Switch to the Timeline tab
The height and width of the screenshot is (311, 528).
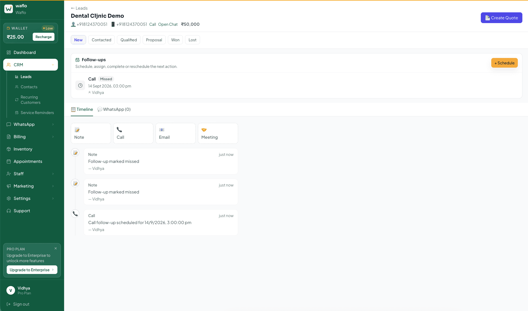[82, 109]
